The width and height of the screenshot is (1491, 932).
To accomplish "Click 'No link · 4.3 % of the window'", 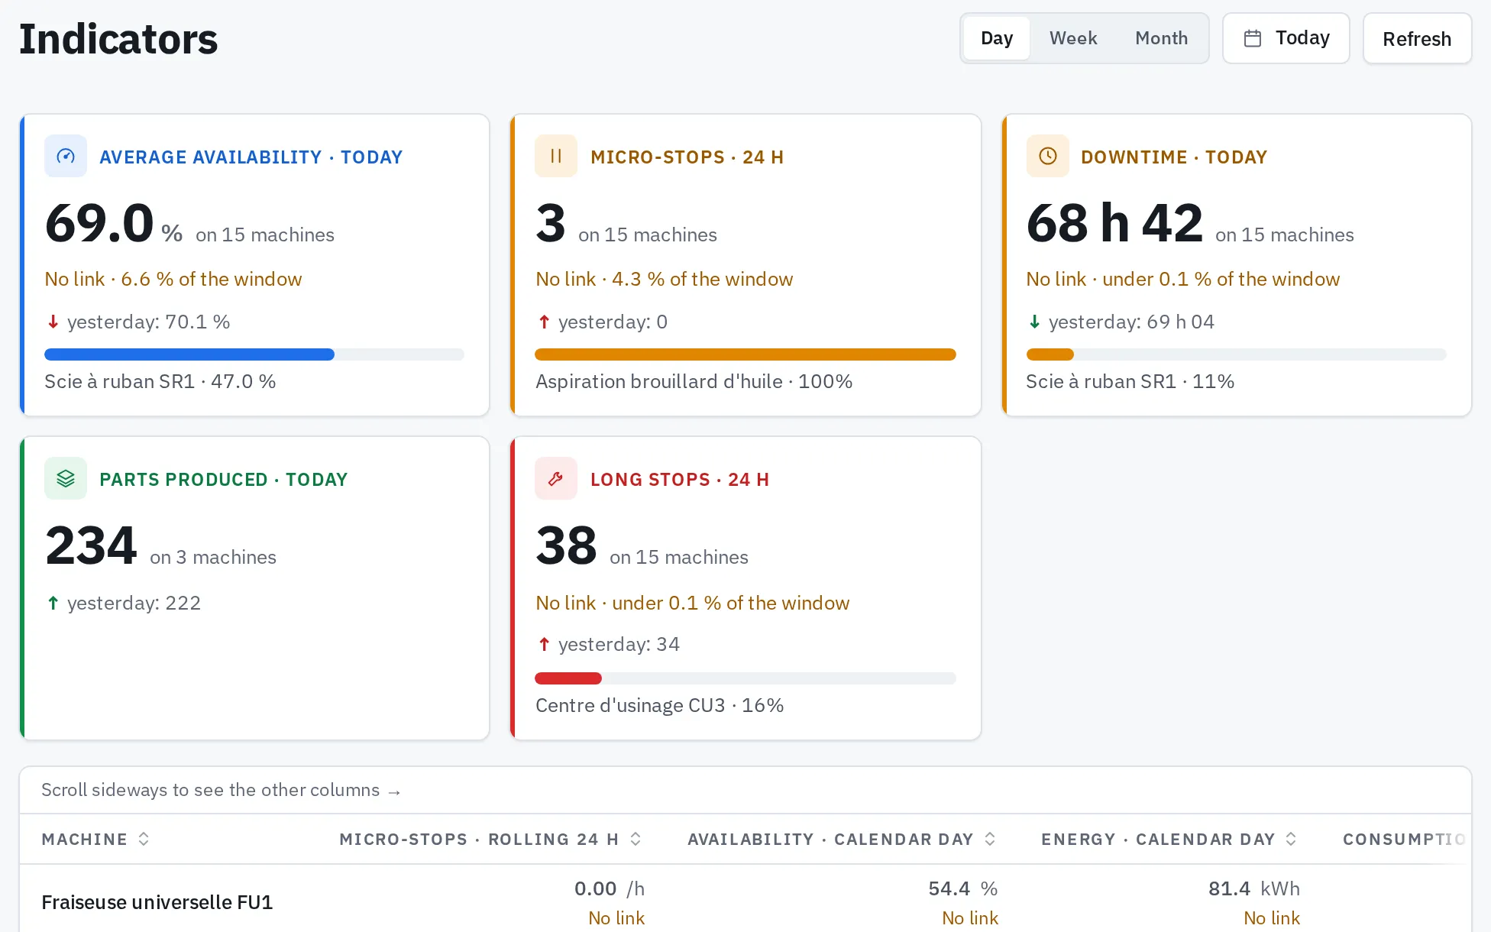I will pyautogui.click(x=665, y=279).
